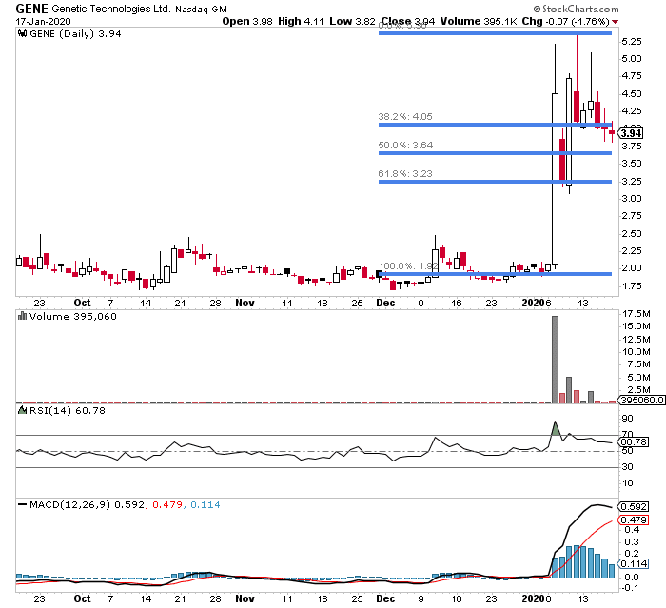Click the volume bars icon next to Volume 395,060

click(x=22, y=316)
